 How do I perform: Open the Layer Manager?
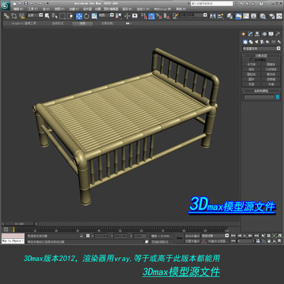point(230,16)
